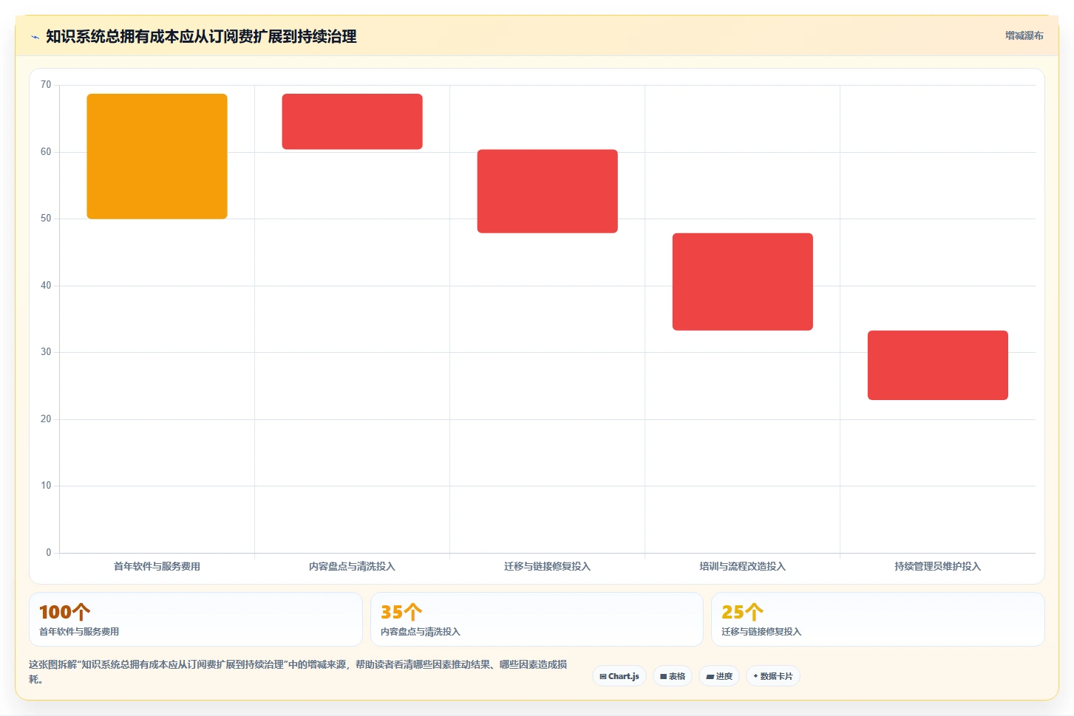Open the 100个 首年软件与服务费用 card
This screenshot has height=716, width=1074.
[x=196, y=619]
